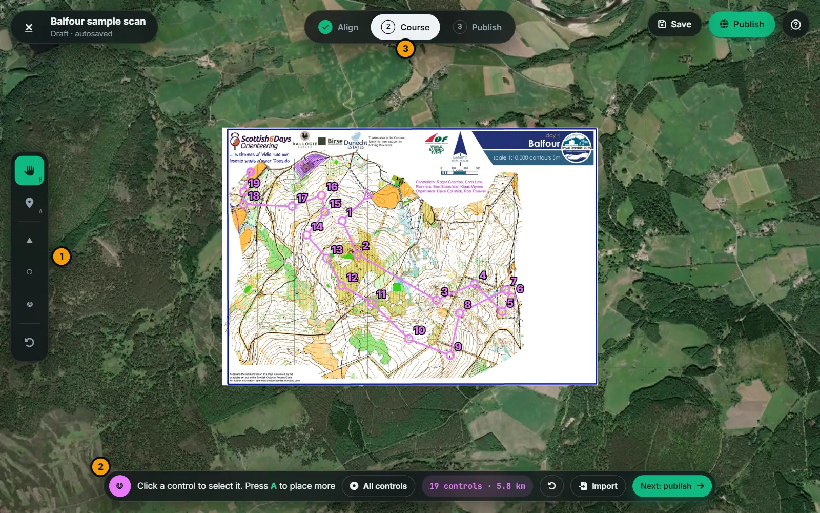This screenshot has width=820, height=513.
Task: Click Next: publish
Action: (x=672, y=486)
